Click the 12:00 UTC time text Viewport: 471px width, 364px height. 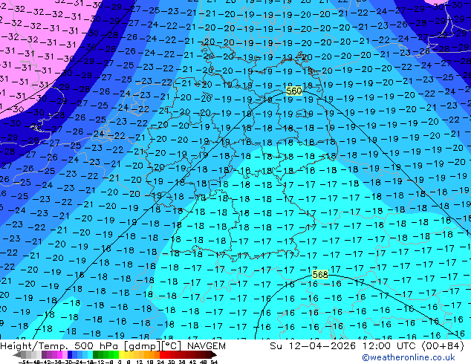coord(391,346)
